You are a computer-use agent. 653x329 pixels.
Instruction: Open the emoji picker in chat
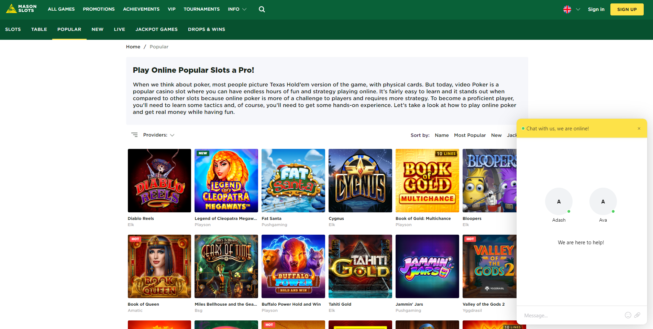click(x=628, y=315)
